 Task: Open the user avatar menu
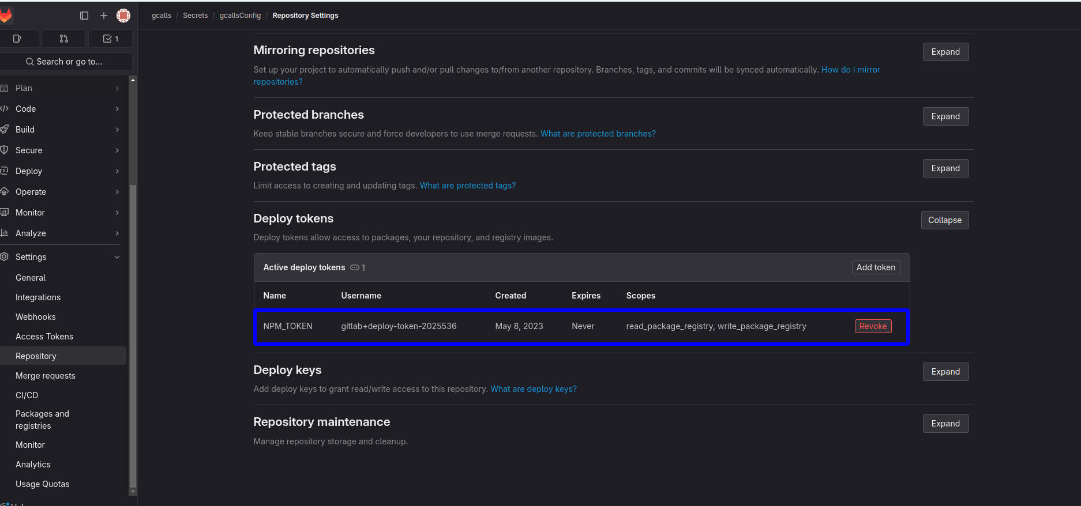click(x=123, y=16)
